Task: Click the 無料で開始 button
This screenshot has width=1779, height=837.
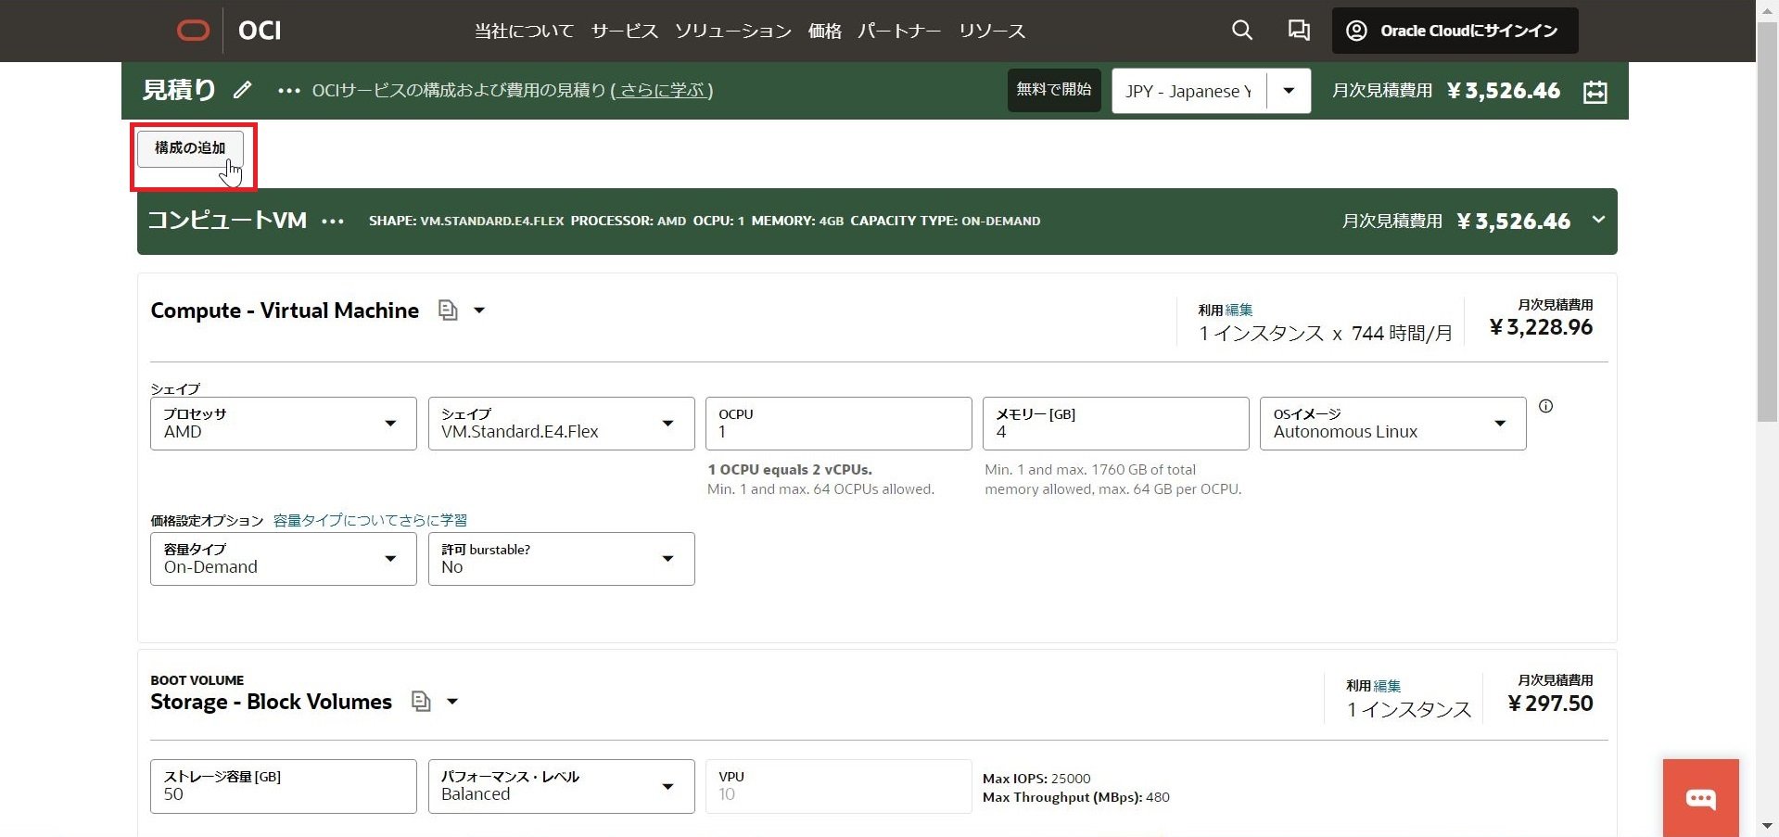Action: click(1053, 90)
